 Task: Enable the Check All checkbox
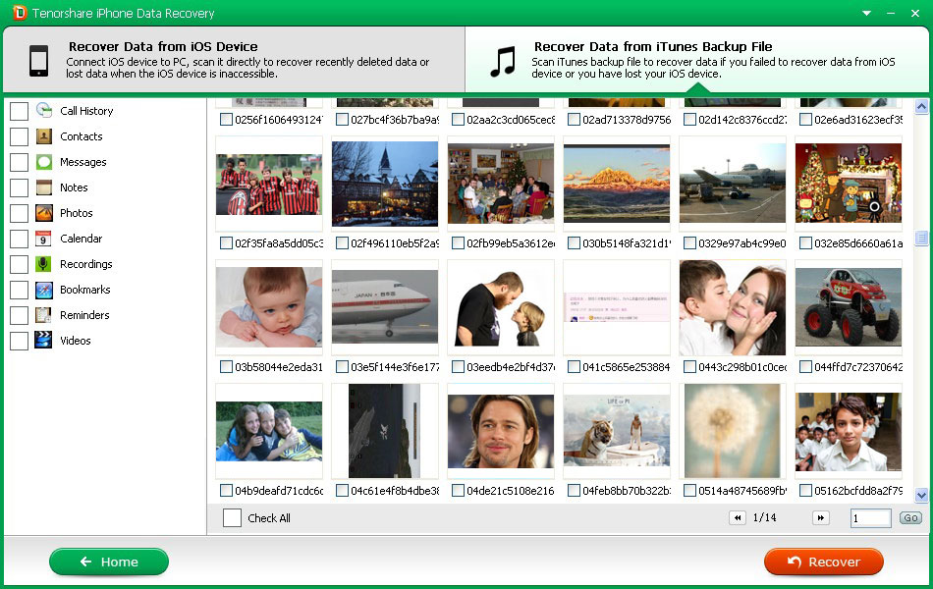[232, 518]
